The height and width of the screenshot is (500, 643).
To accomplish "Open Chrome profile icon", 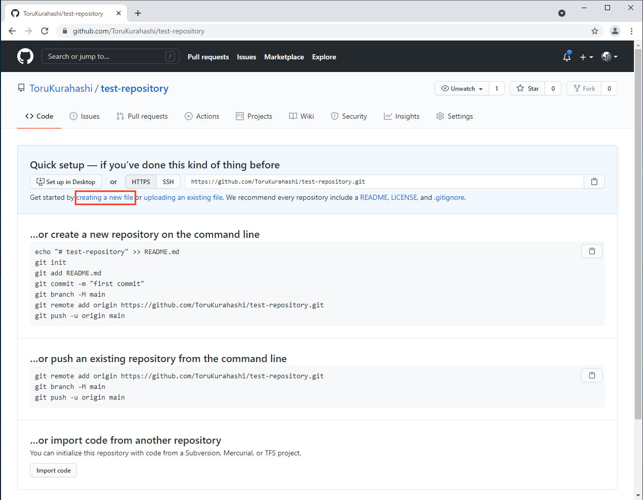I will tap(615, 31).
